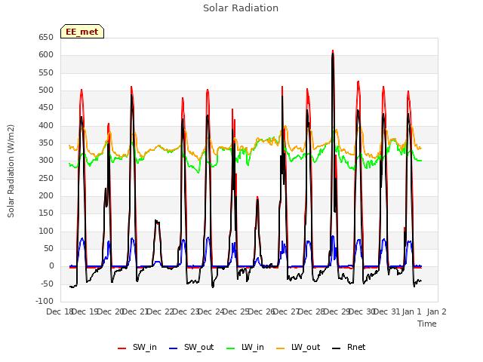Screen dimensions: 483x362
Task: Click the 500 y-axis tick label
Action: point(46,90)
